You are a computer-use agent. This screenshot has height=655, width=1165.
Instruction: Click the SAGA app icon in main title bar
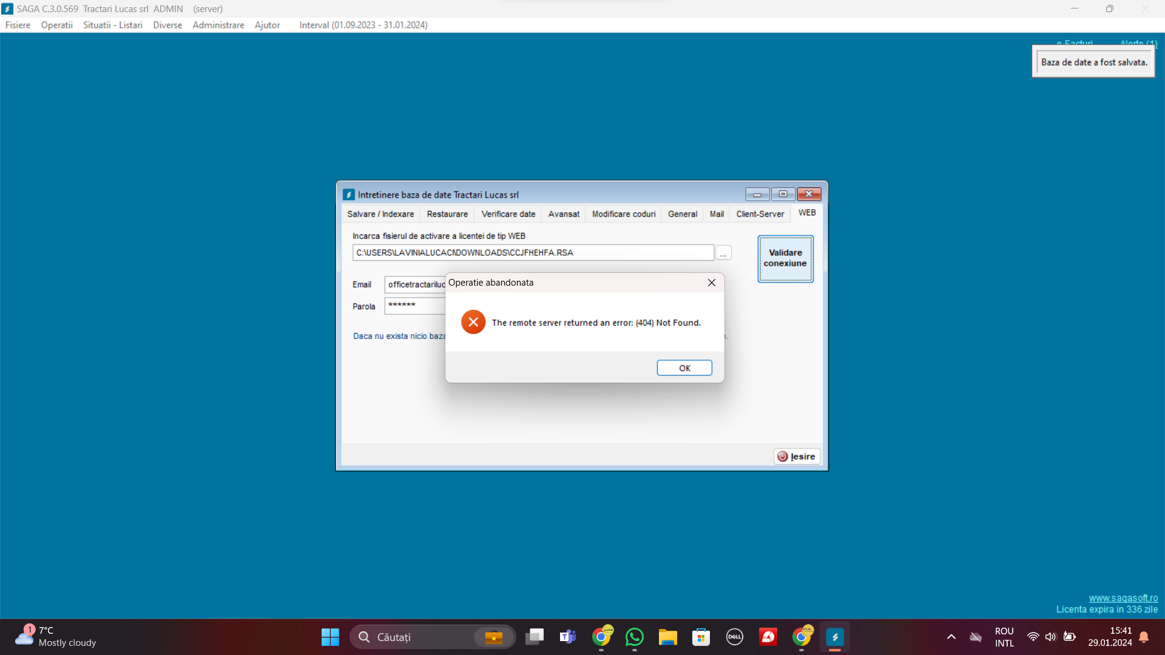7,8
